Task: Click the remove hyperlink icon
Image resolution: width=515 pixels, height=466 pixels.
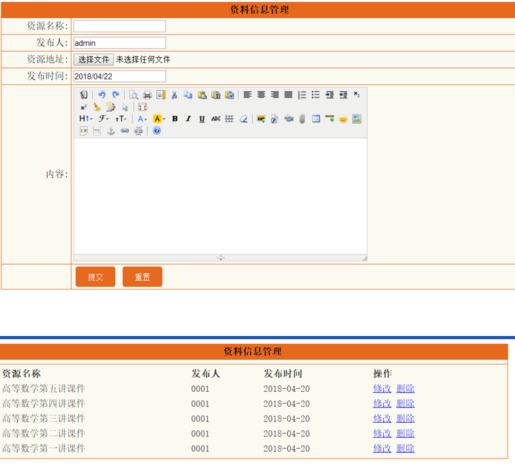Action: (138, 131)
